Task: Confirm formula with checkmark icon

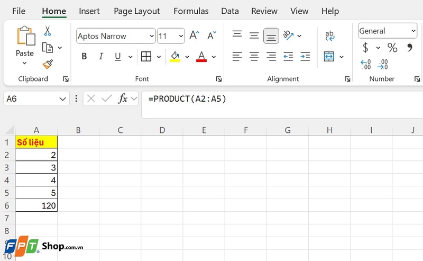Action: [x=107, y=98]
